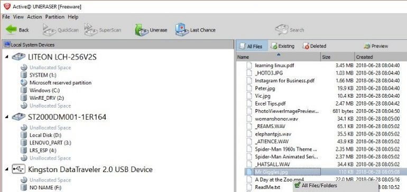Click the LENOVO_PART (3:) volume icon
The width and height of the screenshot is (407, 192).
tap(24, 143)
